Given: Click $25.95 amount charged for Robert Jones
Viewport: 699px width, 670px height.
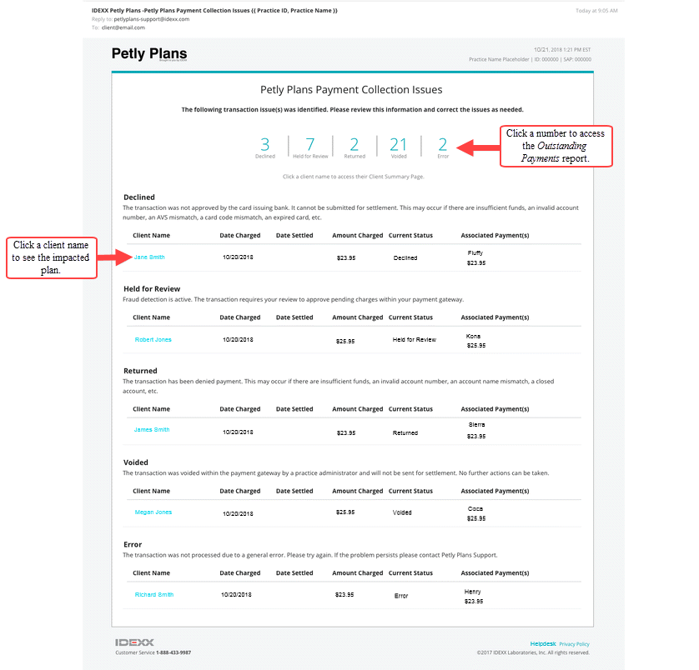Looking at the screenshot, I should click(x=345, y=341).
